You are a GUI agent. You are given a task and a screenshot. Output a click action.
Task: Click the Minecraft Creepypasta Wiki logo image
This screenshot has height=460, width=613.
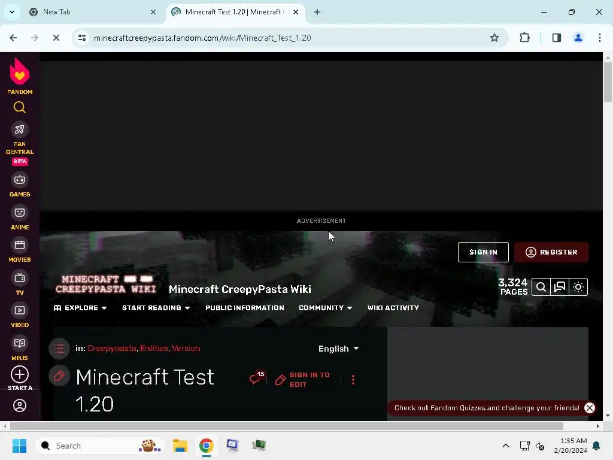[x=106, y=285]
